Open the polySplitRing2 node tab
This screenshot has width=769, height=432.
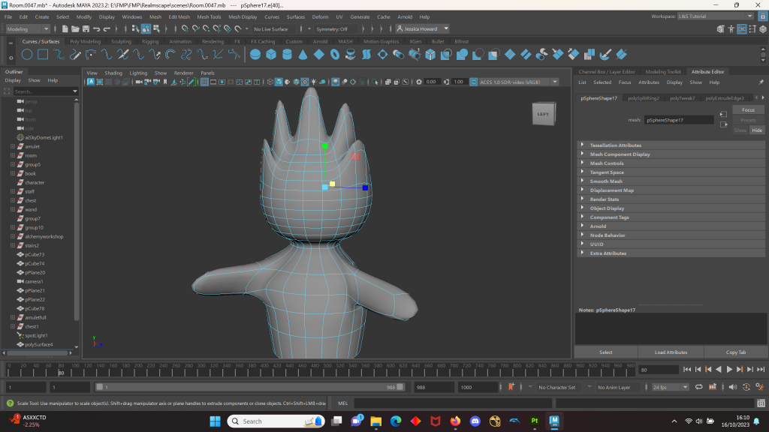644,98
